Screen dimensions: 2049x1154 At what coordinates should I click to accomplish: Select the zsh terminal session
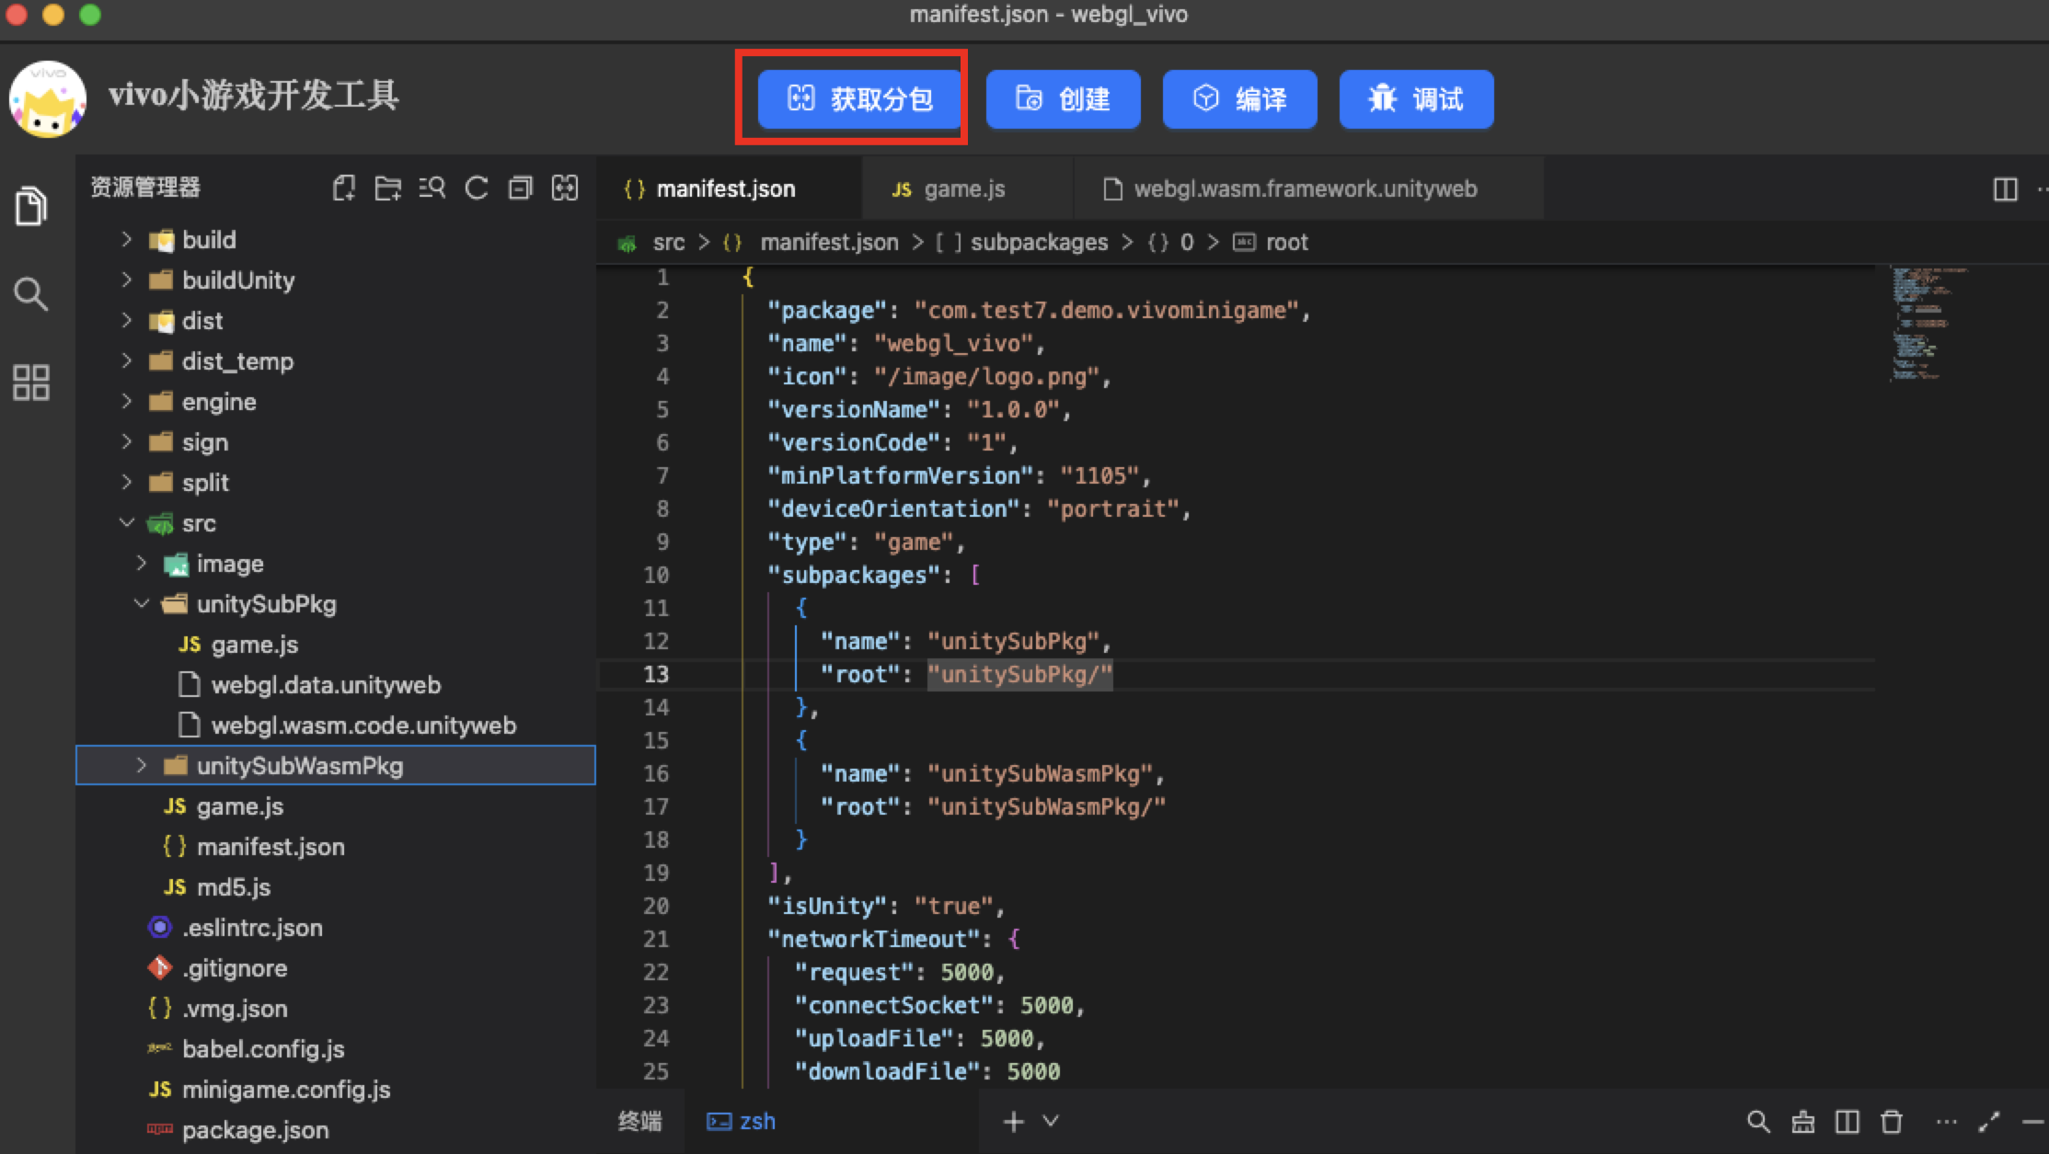coord(742,1121)
